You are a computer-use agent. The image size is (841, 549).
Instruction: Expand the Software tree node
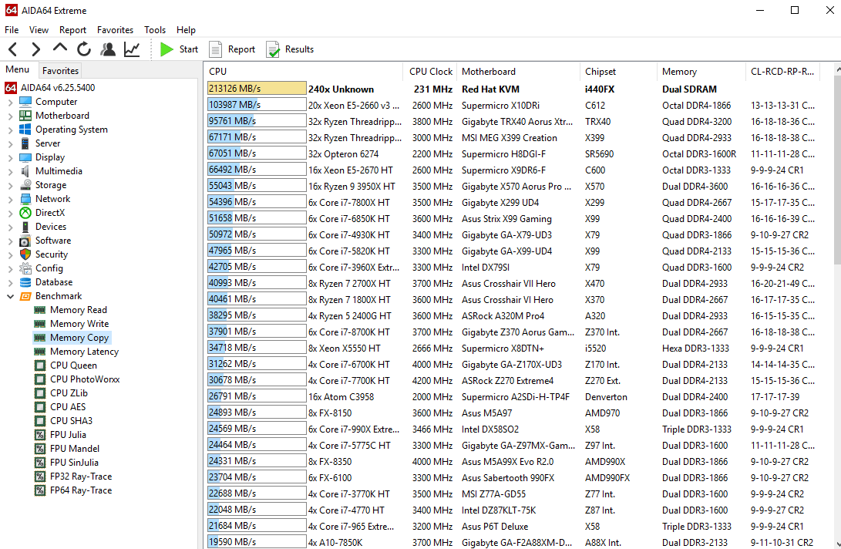point(10,241)
